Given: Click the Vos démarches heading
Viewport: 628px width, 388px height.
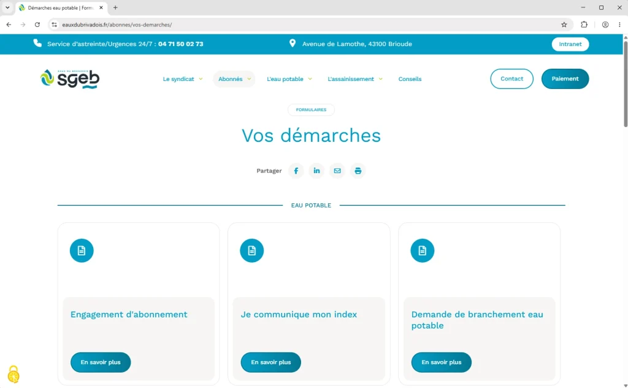Looking at the screenshot, I should pos(311,136).
